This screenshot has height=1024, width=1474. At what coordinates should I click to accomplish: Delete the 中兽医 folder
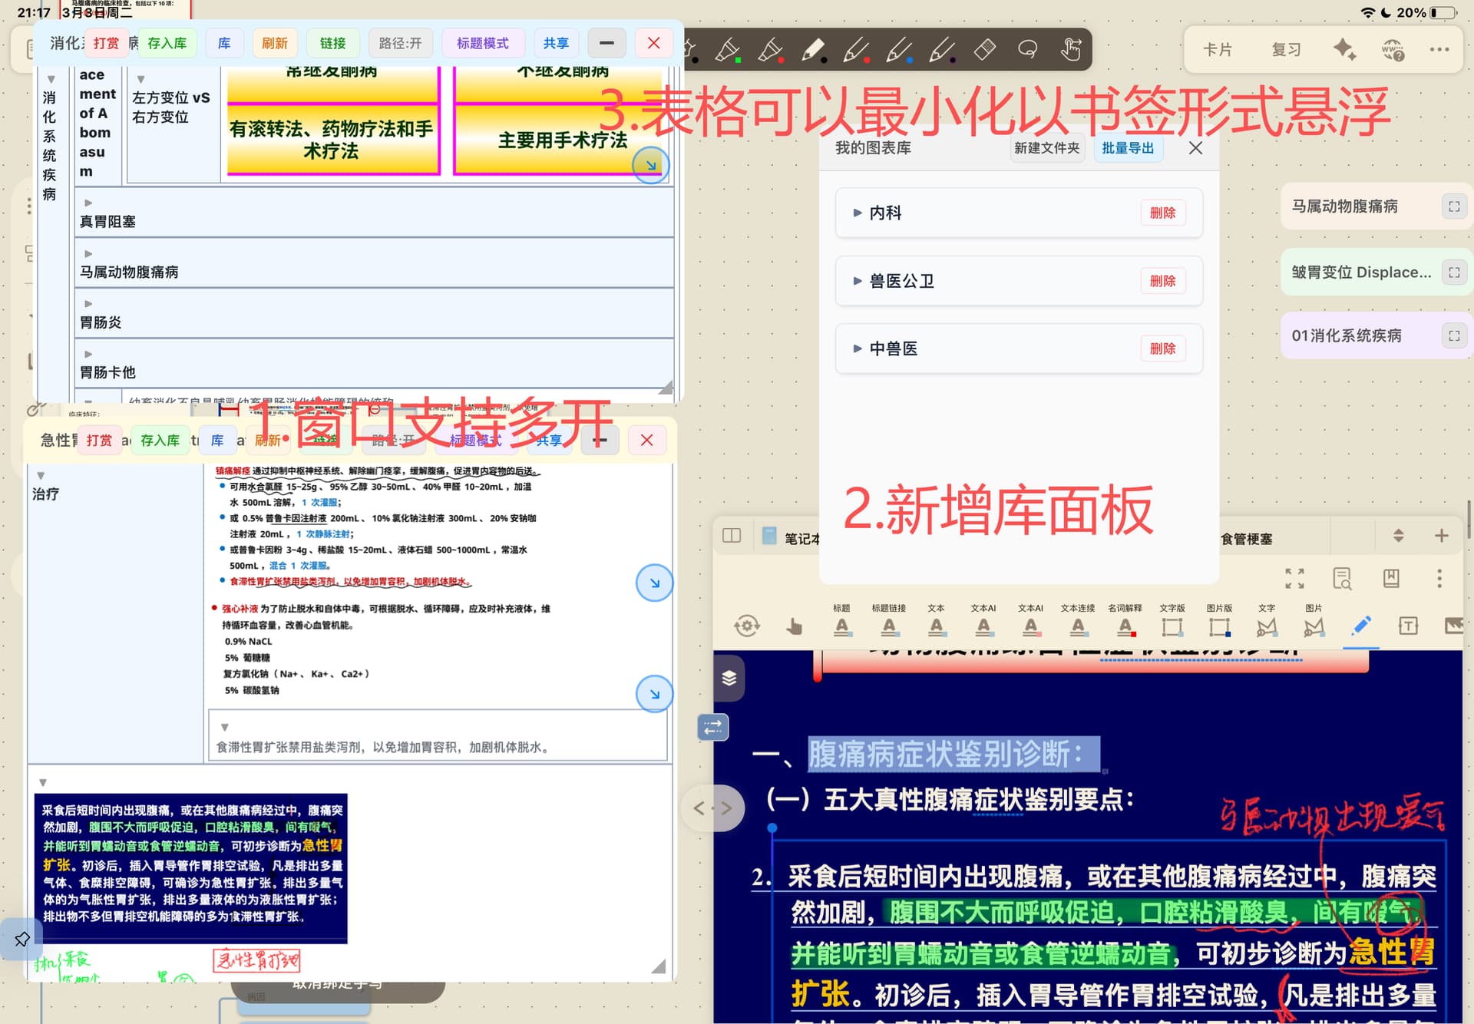click(1162, 348)
